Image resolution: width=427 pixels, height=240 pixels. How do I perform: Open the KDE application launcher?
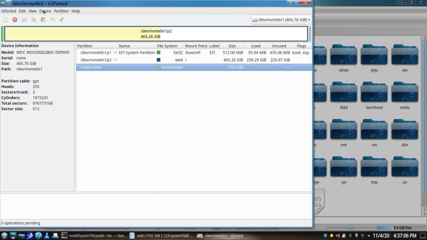(4, 235)
